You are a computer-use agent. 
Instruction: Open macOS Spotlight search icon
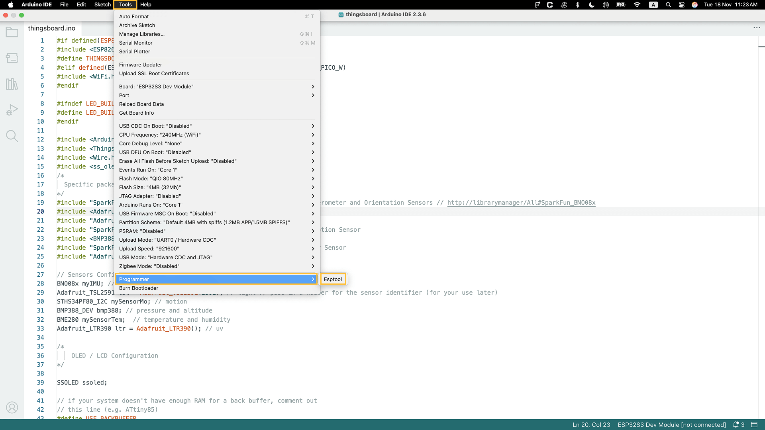668,5
